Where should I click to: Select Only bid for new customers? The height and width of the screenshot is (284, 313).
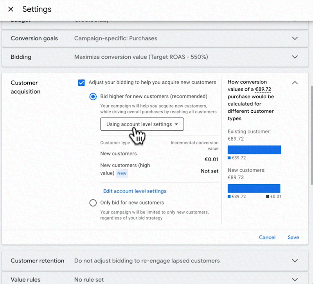coord(93,203)
